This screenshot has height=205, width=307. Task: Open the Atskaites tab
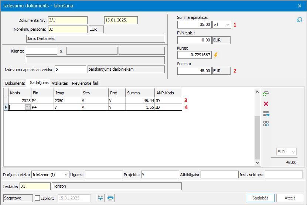point(59,83)
